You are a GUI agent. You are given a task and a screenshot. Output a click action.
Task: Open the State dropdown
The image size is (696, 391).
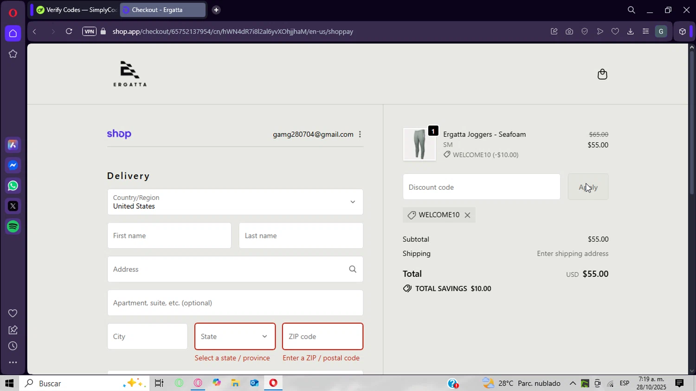(235, 337)
